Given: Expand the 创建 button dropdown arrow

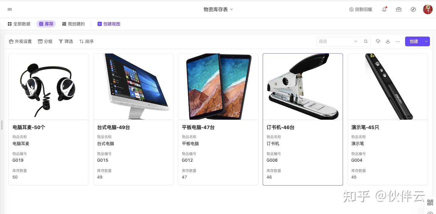Looking at the screenshot, I should coord(426,41).
